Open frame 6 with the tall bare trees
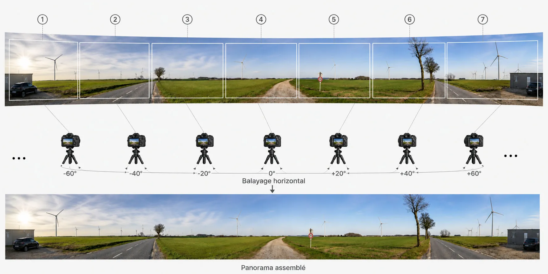Image resolution: width=548 pixels, height=274 pixels. click(409, 71)
